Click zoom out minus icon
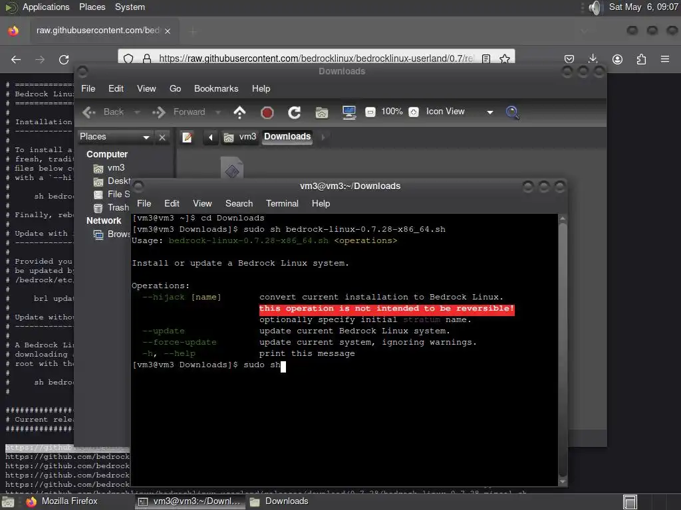681x510 pixels. [370, 112]
